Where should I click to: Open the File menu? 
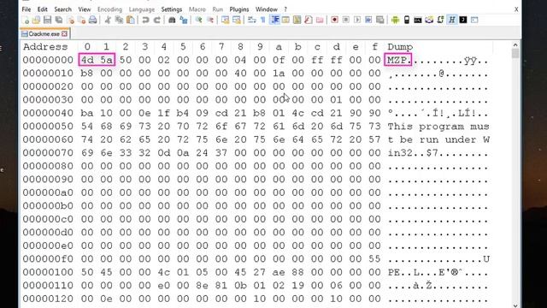click(x=26, y=9)
